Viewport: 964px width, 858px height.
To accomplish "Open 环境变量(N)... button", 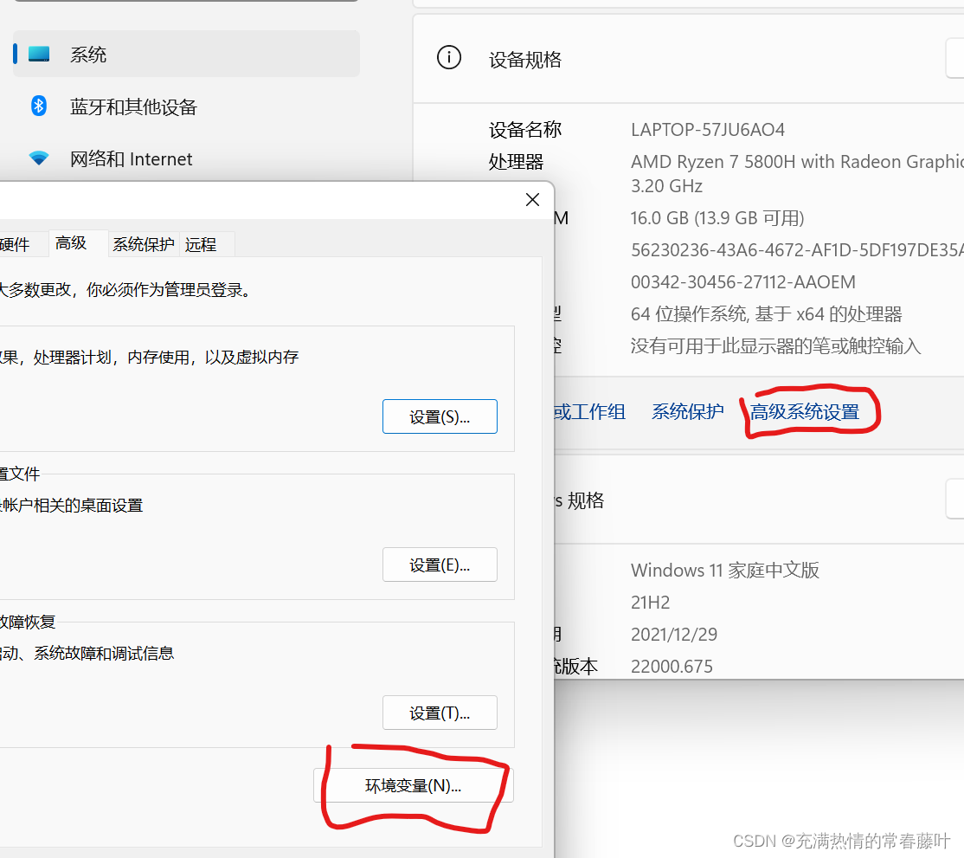I will click(x=413, y=785).
